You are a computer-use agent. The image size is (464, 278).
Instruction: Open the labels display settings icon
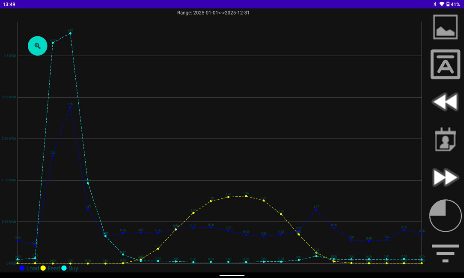[x=445, y=64]
